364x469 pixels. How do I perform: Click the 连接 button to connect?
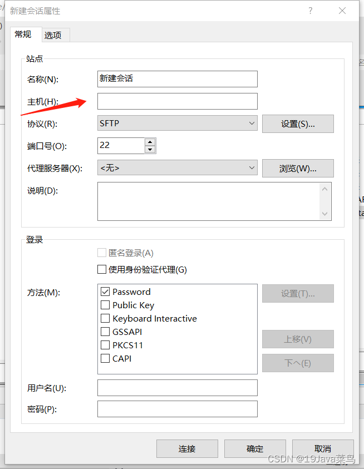tap(187, 448)
